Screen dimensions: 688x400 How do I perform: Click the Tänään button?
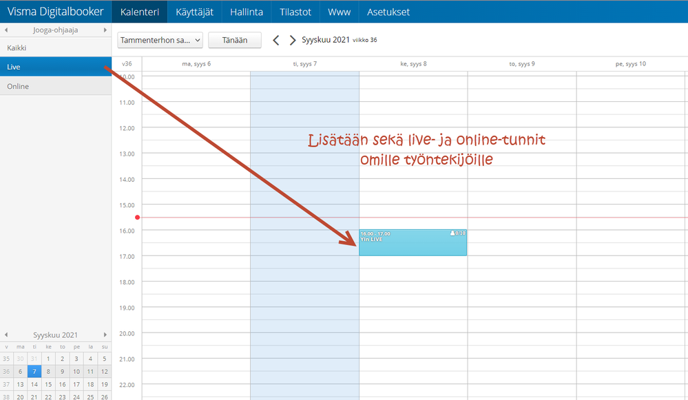[x=235, y=40]
